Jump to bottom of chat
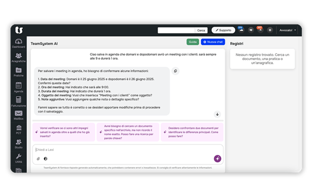 [217, 114]
